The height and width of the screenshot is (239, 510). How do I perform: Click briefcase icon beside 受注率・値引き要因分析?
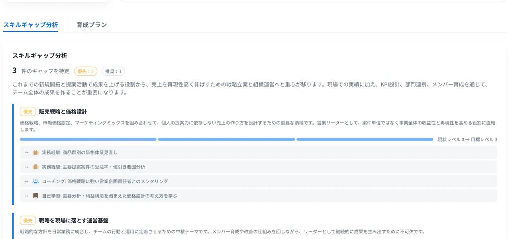click(35, 167)
